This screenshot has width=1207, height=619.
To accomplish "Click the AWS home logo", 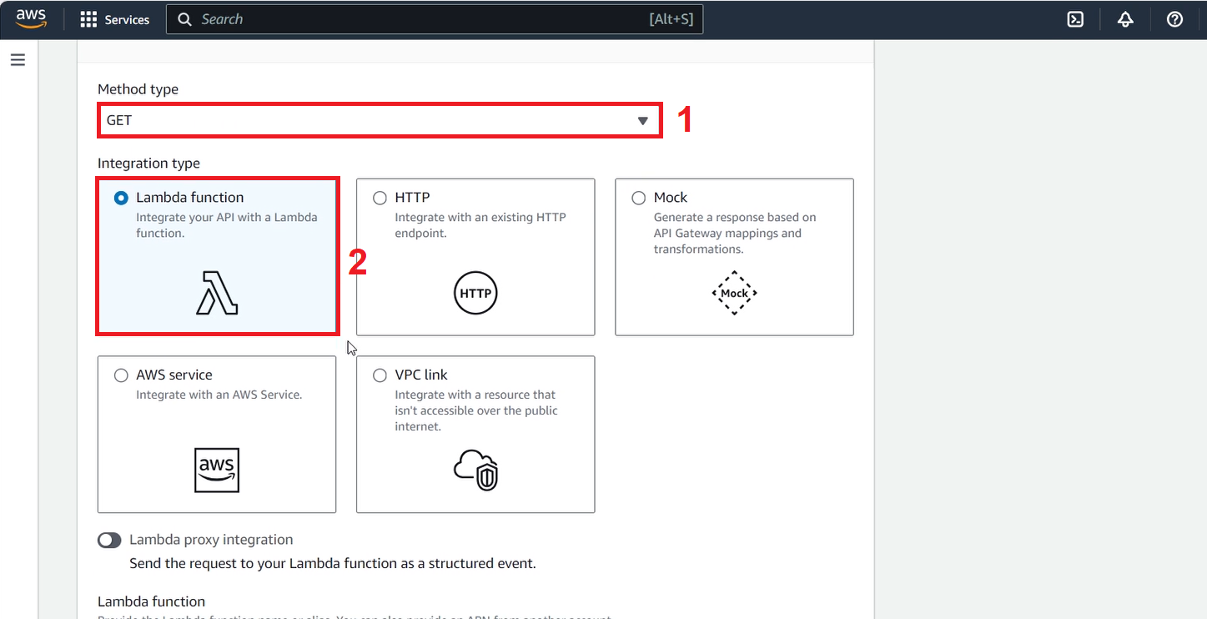I will click(x=30, y=18).
